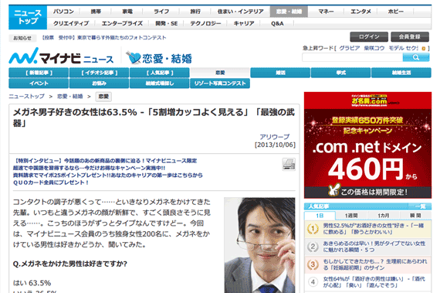This screenshot has width=440, height=293.
Task: Open the 家電 category
Action: point(127,12)
